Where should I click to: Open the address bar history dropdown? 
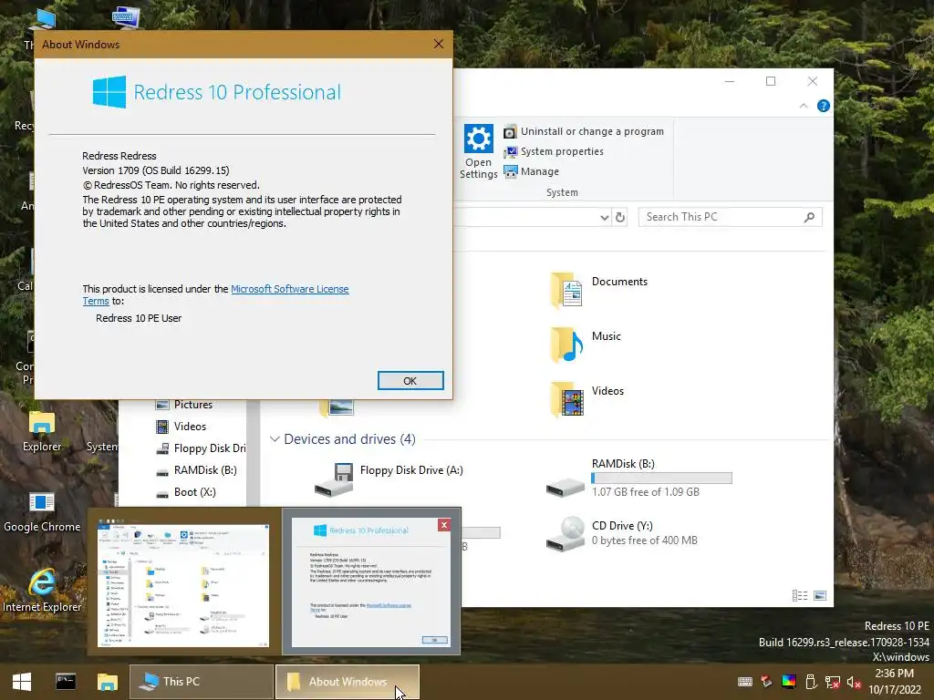605,217
